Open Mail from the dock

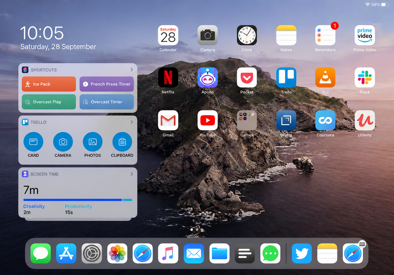tap(194, 253)
